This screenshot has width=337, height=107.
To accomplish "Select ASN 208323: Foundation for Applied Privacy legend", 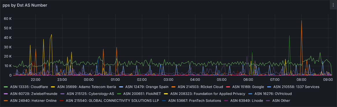I will pyautogui.click(x=208, y=94).
